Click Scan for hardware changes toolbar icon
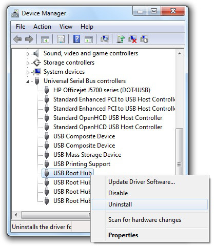This screenshot has height=247, width=215. 105,39
